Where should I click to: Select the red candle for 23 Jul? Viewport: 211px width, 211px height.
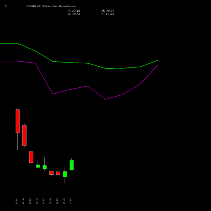point(58,173)
